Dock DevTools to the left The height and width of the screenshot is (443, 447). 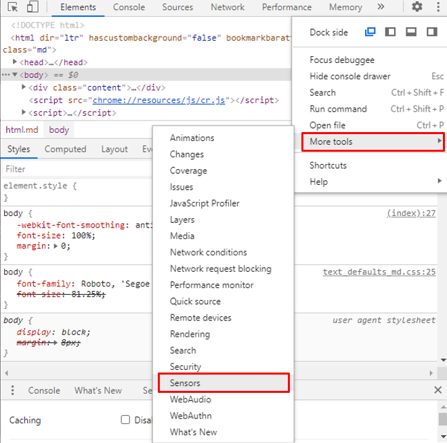tap(390, 32)
